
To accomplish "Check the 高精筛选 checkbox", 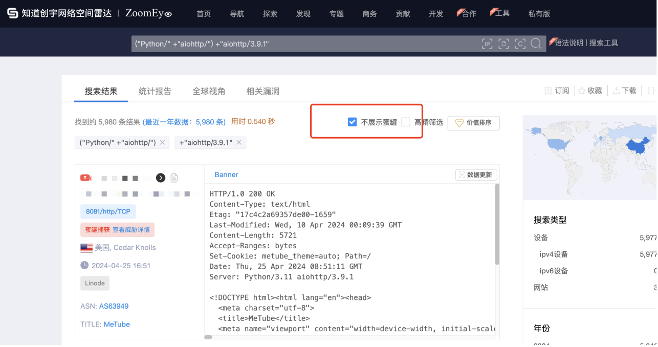I will (x=406, y=122).
